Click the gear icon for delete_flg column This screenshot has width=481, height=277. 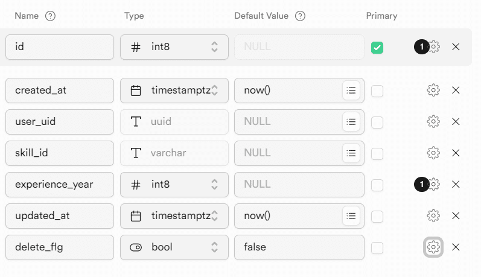pyautogui.click(x=433, y=247)
